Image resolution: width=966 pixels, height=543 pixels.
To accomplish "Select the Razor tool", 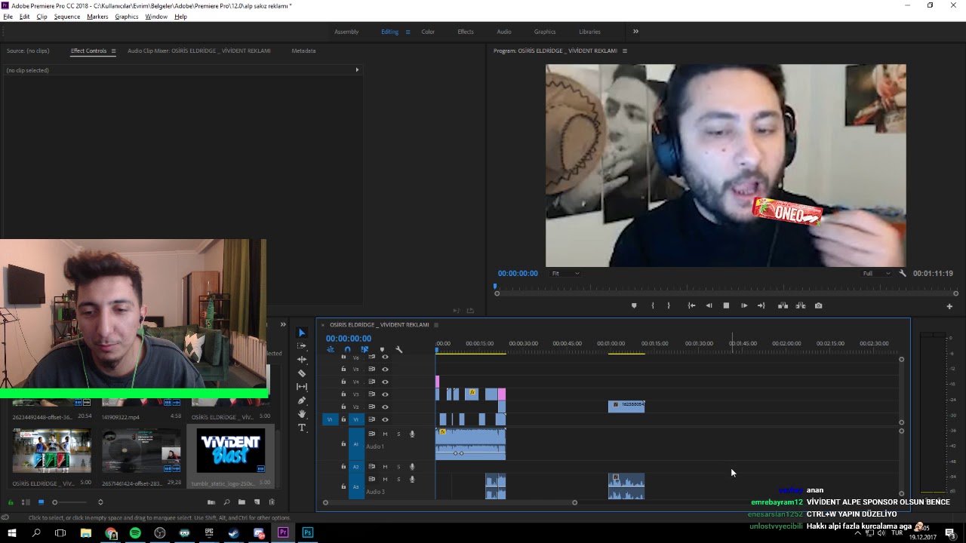I will pos(302,373).
